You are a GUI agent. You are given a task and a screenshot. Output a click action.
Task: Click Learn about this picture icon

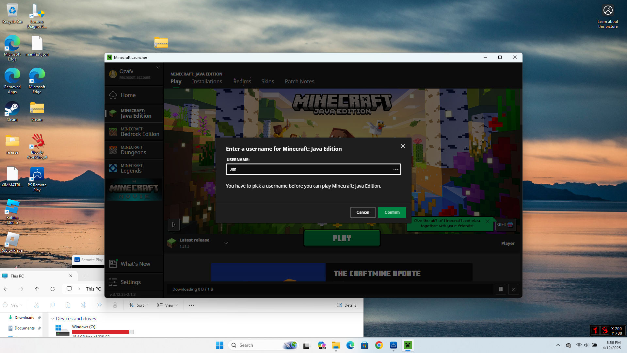(608, 16)
